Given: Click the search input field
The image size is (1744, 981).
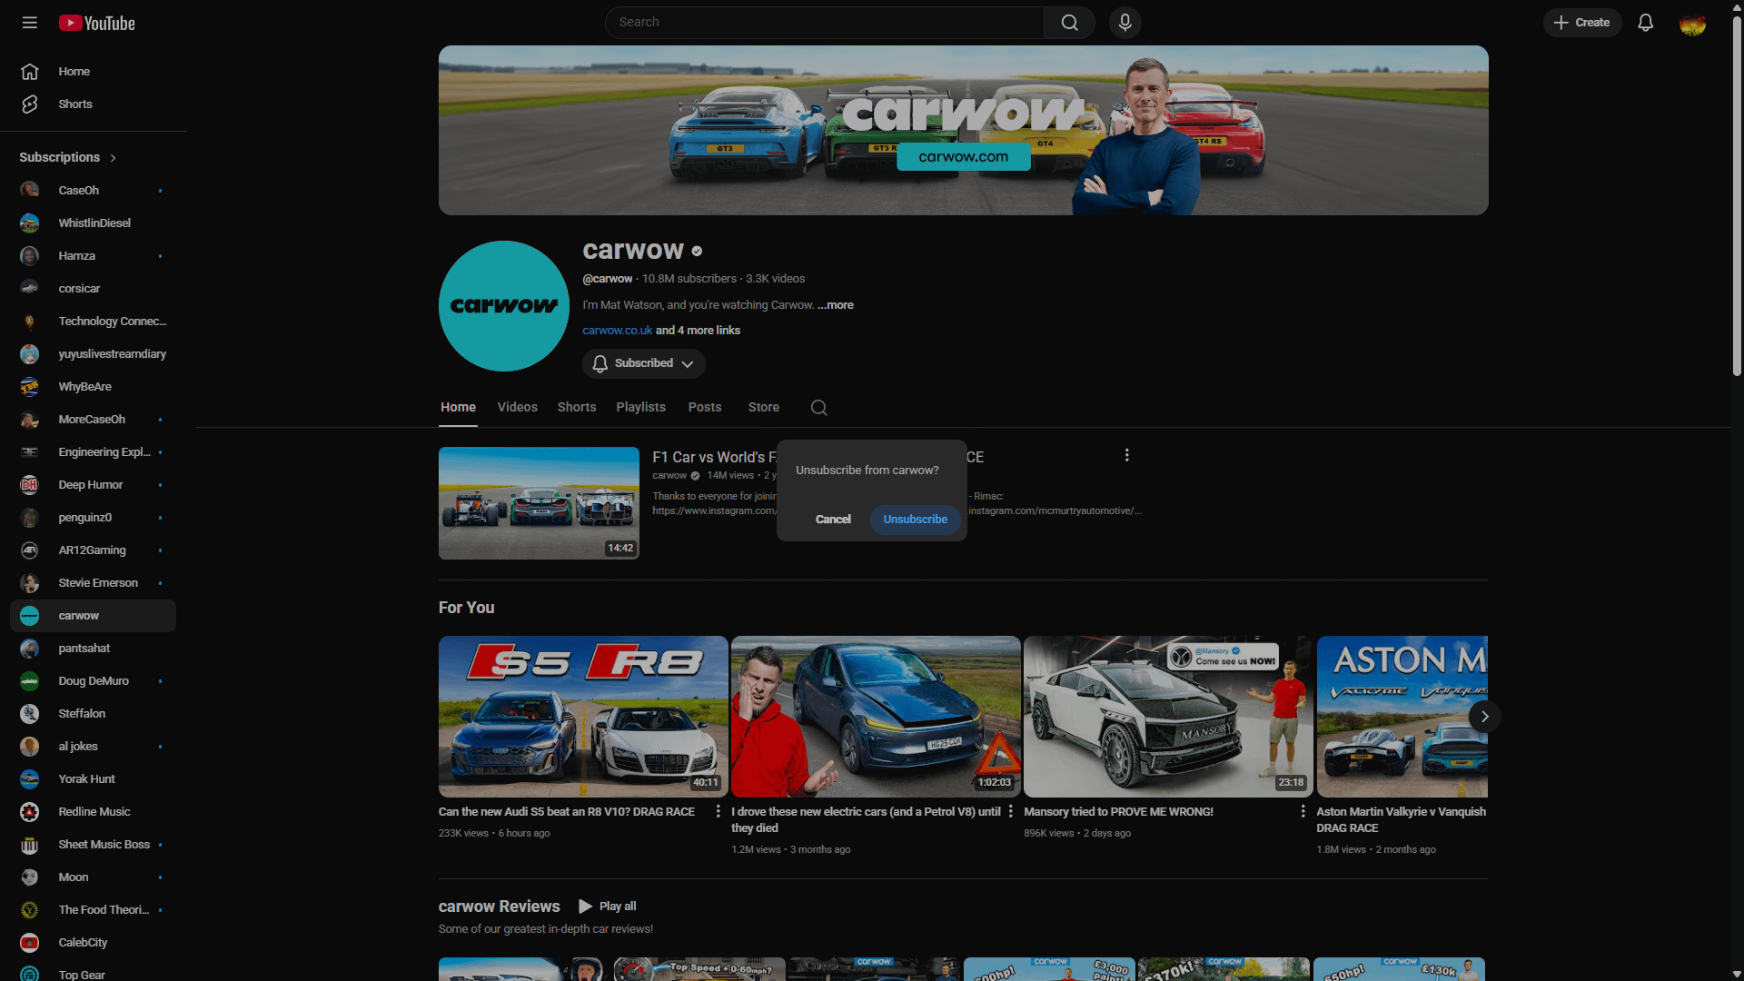Looking at the screenshot, I should tap(824, 23).
